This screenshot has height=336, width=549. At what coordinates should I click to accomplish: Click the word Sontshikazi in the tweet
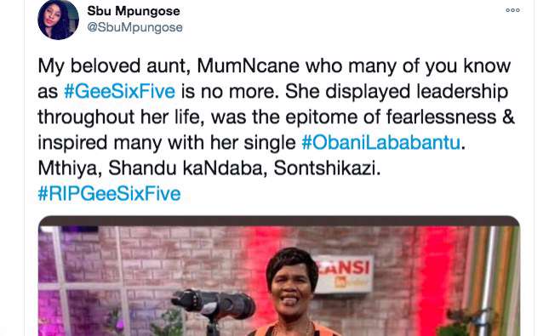(327, 168)
